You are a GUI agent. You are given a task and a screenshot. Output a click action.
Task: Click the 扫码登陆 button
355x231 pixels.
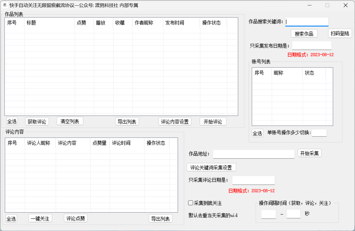pyautogui.click(x=340, y=33)
